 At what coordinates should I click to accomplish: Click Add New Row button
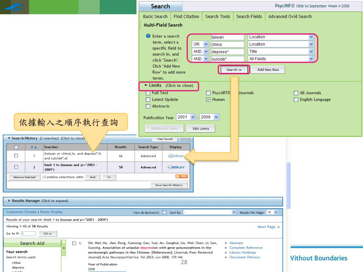click(268, 70)
